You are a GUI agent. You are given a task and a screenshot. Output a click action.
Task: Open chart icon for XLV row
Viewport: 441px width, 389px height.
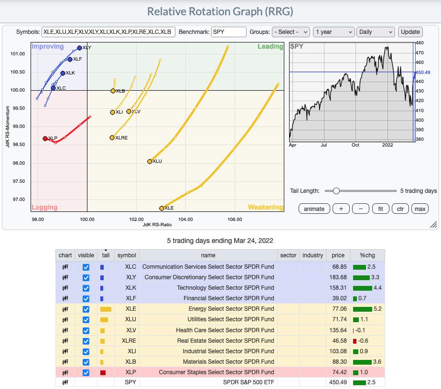point(65,330)
